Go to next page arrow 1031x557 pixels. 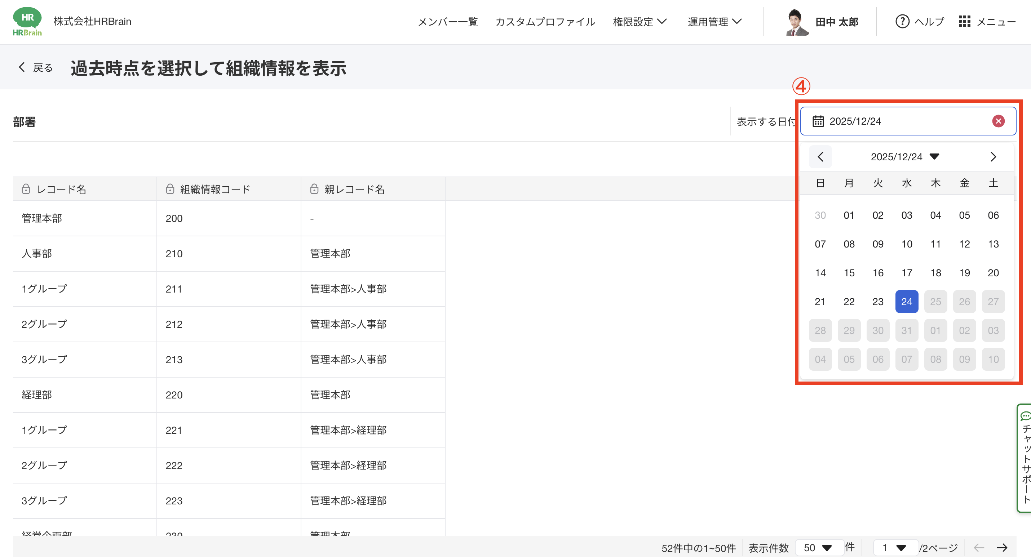(1002, 547)
